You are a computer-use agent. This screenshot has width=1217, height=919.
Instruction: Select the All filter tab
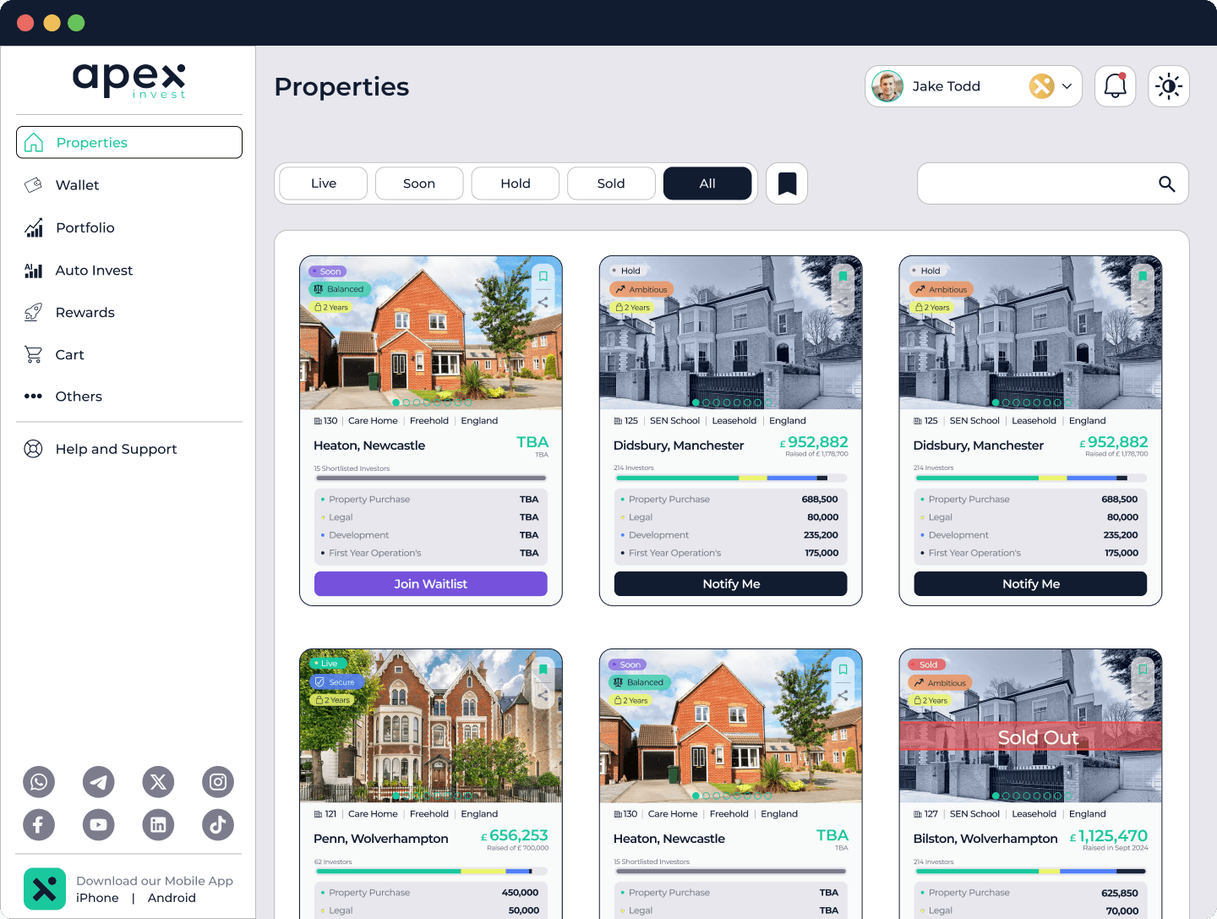pos(707,183)
